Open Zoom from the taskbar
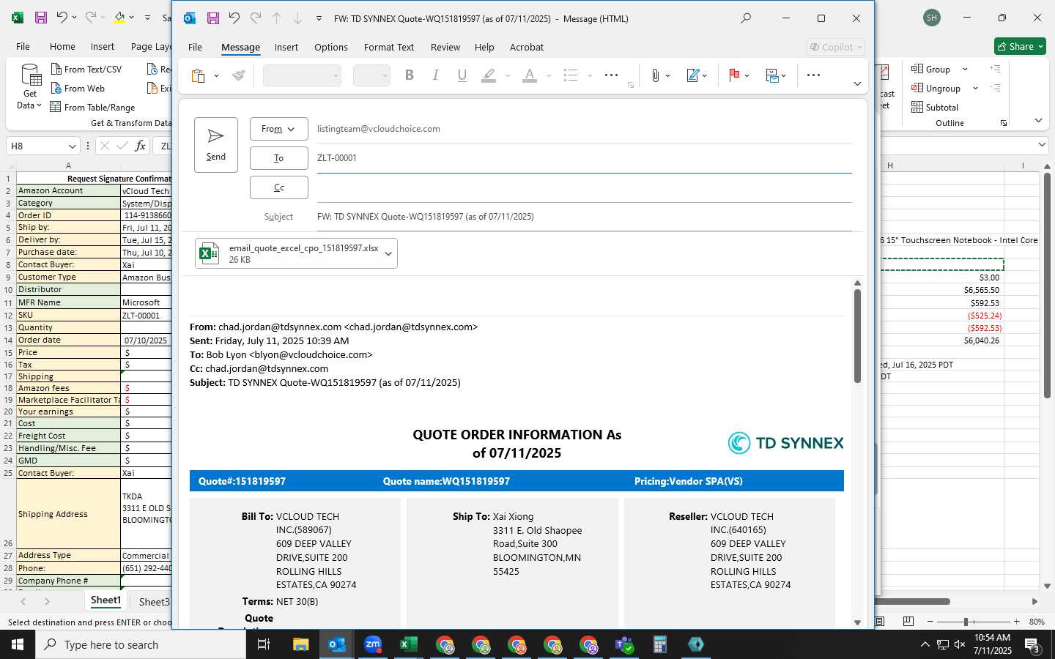Viewport: 1055px width, 659px height. tap(373, 644)
